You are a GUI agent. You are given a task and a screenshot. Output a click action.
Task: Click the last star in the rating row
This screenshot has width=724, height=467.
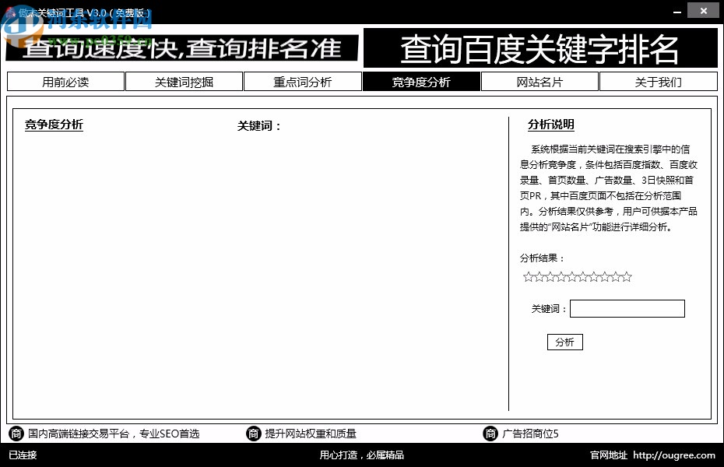pos(627,276)
